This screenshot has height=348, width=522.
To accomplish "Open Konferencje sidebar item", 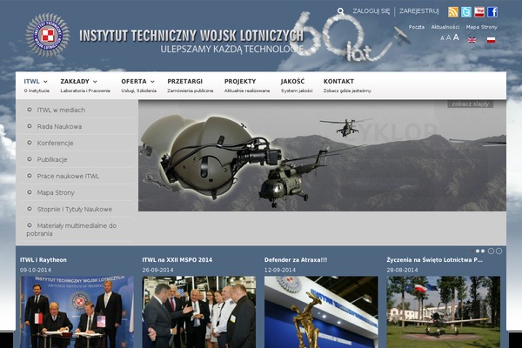I will [x=55, y=144].
